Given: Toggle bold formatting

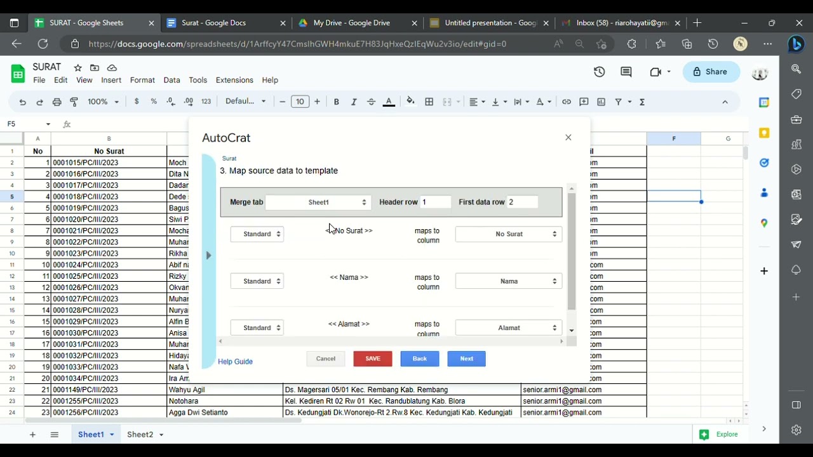Looking at the screenshot, I should (337, 102).
